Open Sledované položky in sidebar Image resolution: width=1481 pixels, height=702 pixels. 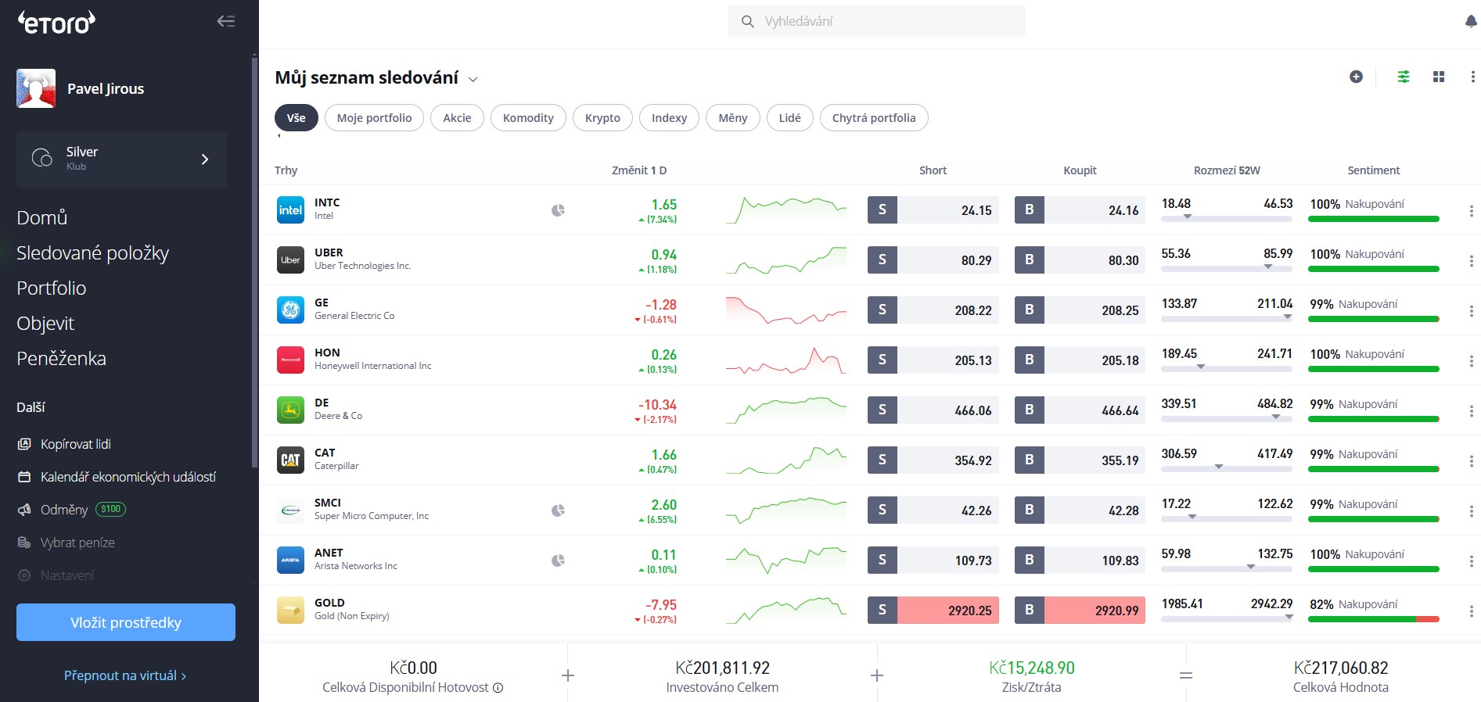[93, 253]
